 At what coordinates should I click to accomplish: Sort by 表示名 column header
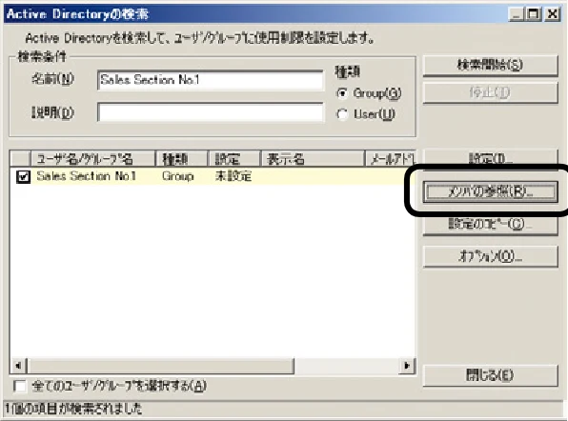pyautogui.click(x=313, y=159)
